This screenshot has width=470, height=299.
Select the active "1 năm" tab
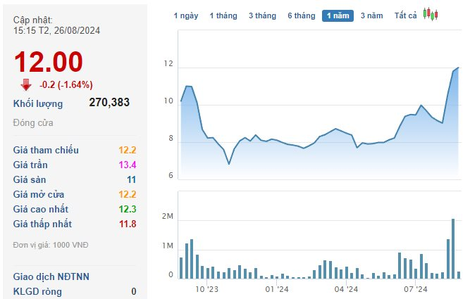338,15
